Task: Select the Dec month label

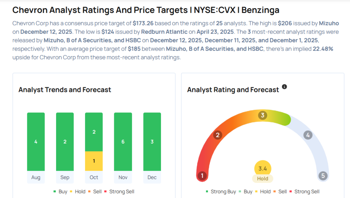Action: (x=152, y=177)
